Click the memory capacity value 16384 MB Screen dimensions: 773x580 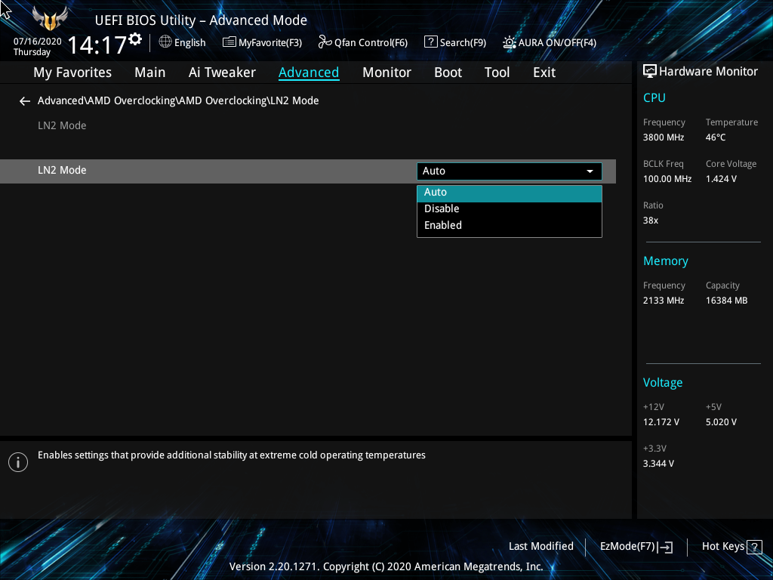tap(726, 301)
